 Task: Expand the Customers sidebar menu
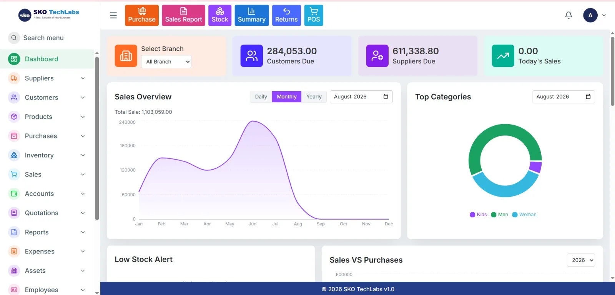pyautogui.click(x=47, y=97)
